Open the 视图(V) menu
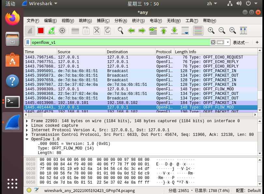Screen dimensions: 264x194 (x=68, y=21)
